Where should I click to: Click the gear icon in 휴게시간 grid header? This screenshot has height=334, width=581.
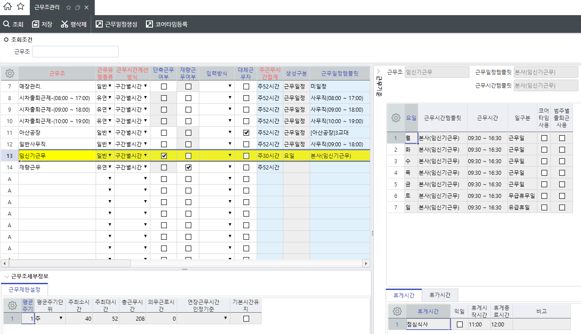pyautogui.click(x=396, y=311)
